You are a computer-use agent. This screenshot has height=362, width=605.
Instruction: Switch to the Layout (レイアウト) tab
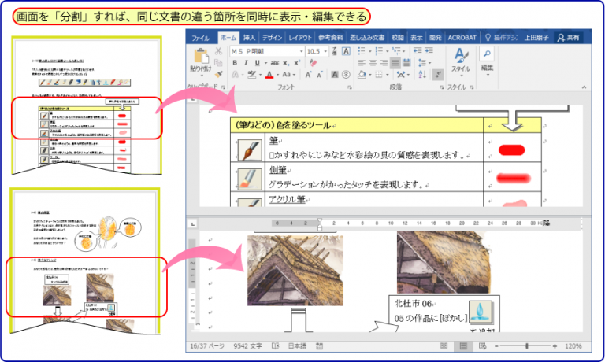click(300, 38)
